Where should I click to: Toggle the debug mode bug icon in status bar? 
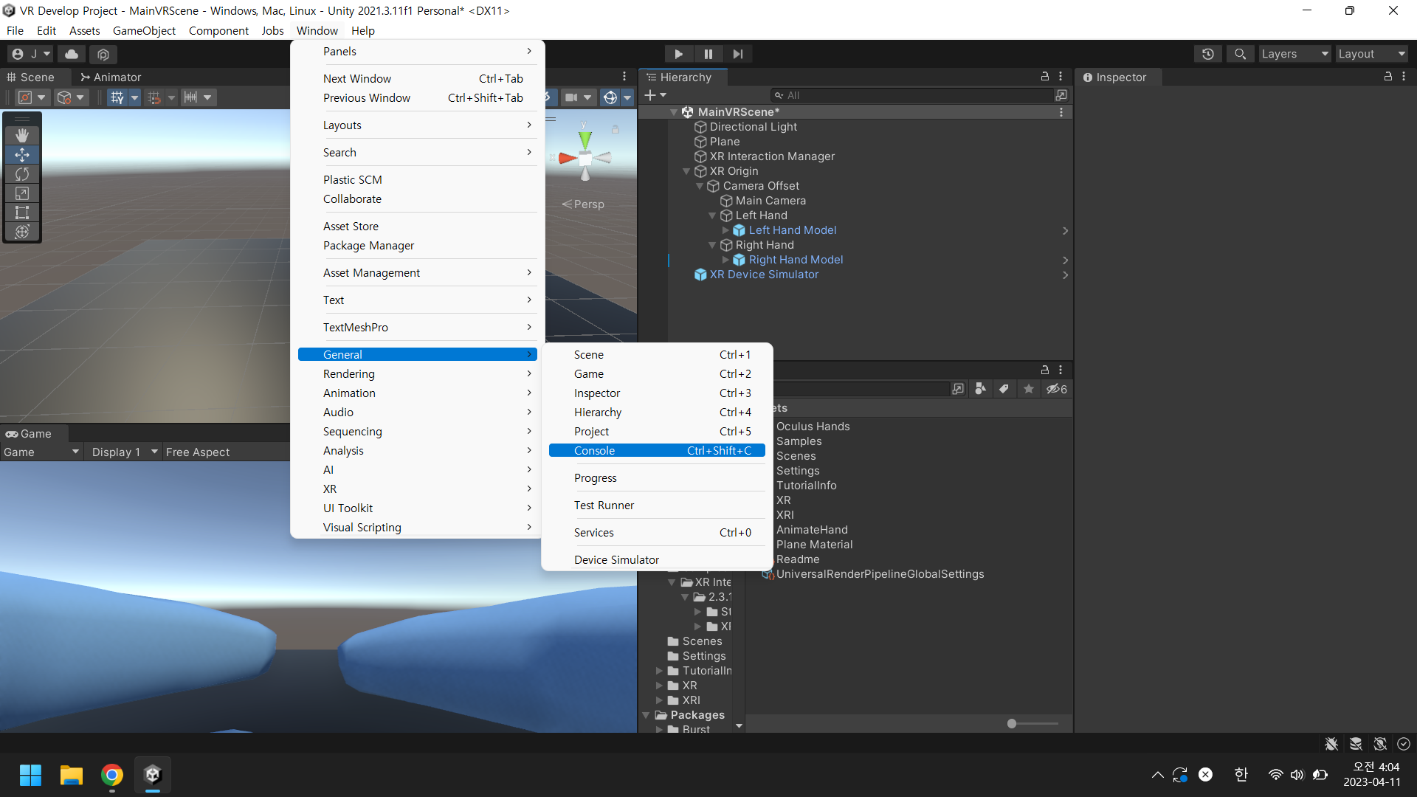click(x=1331, y=744)
